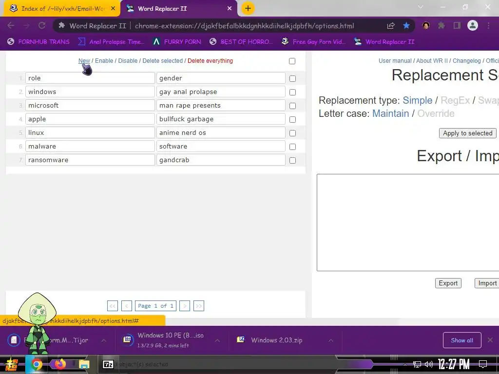
Task: Open the About WR II link
Action: pyautogui.click(x=432, y=61)
